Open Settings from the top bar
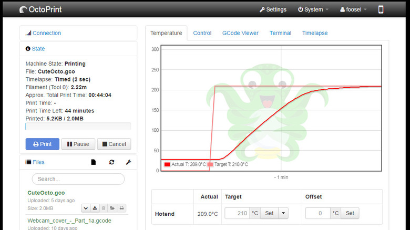The height and width of the screenshot is (230, 410). 273,9
